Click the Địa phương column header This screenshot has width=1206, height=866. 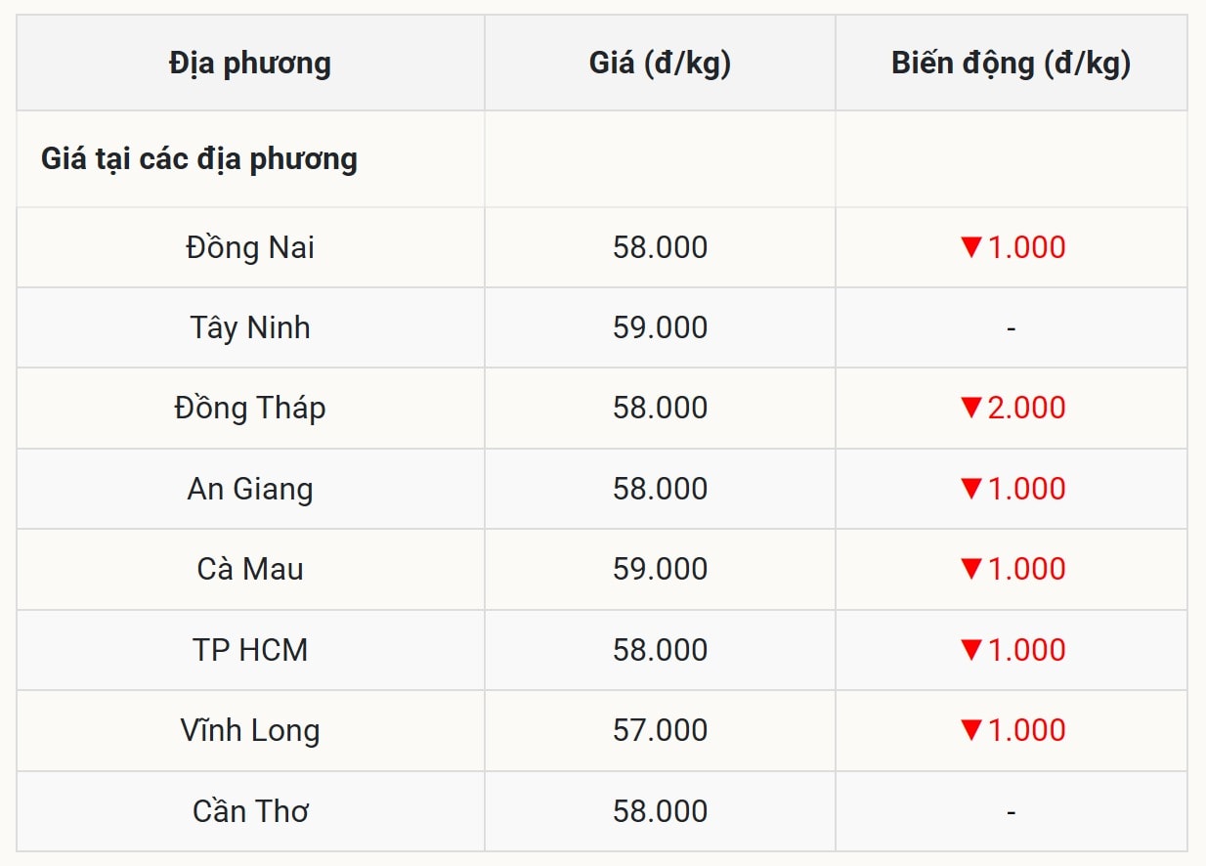tap(250, 64)
